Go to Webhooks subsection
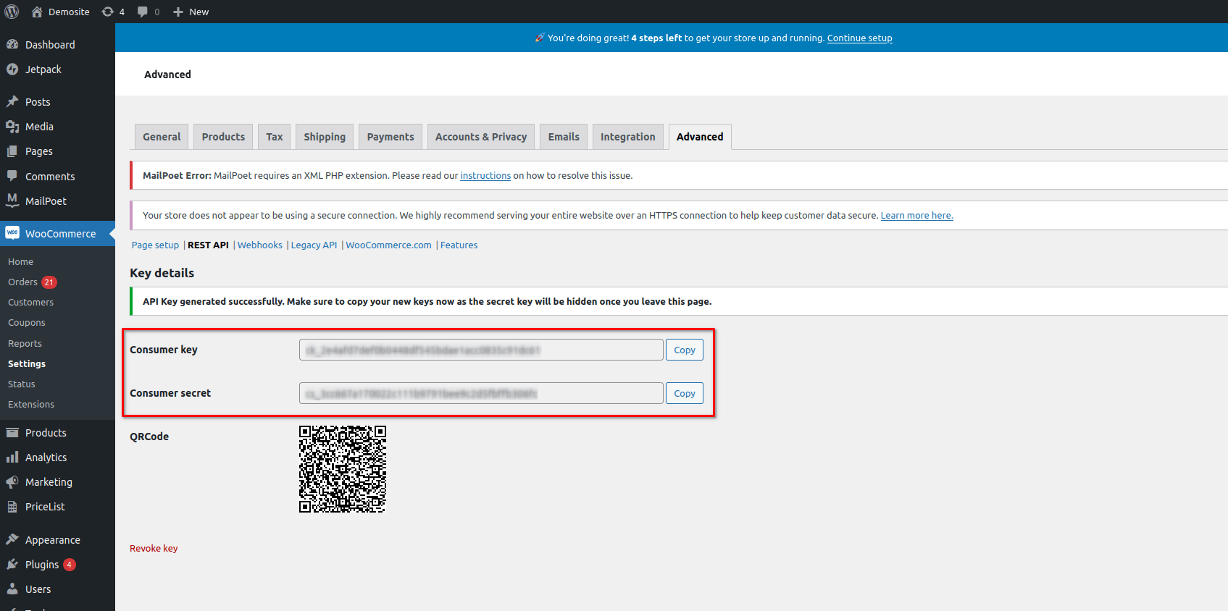Viewport: 1228px width, 611px height. tap(260, 245)
